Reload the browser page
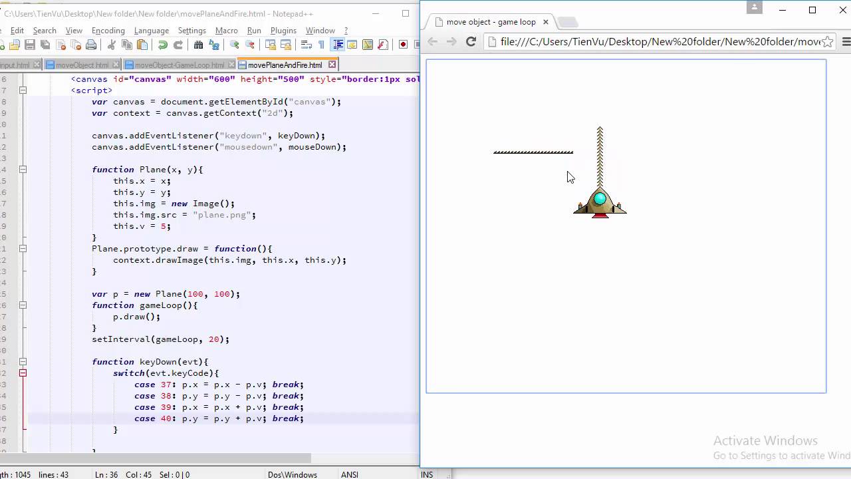This screenshot has width=851, height=479. coord(471,41)
